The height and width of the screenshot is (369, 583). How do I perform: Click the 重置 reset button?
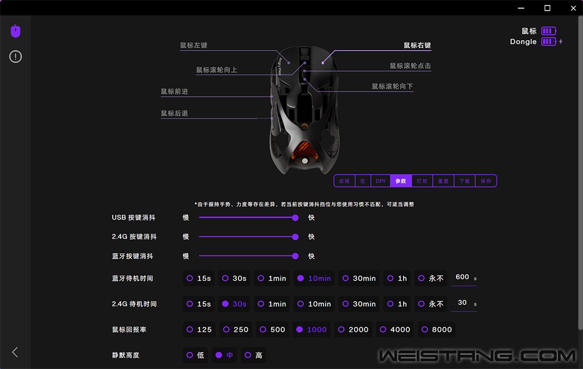[x=443, y=181]
